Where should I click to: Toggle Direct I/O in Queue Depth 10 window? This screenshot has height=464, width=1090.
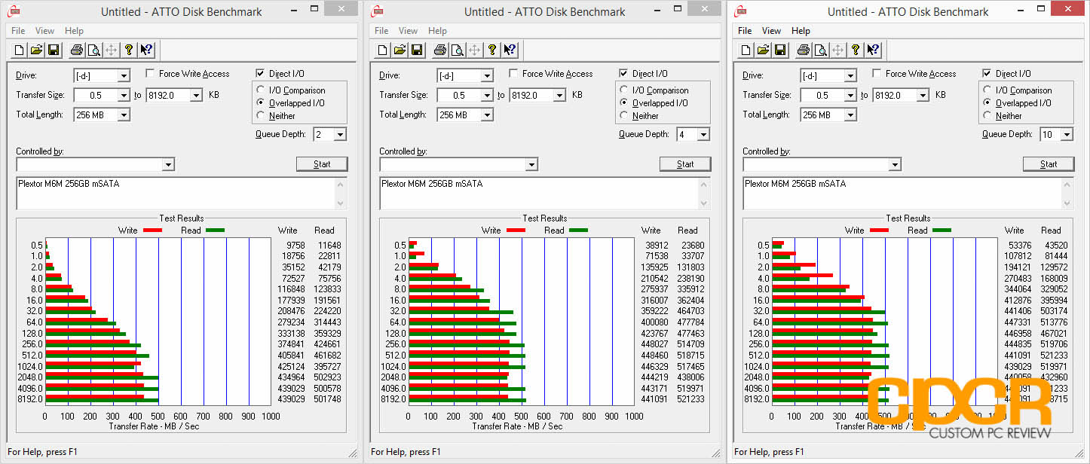pos(987,74)
